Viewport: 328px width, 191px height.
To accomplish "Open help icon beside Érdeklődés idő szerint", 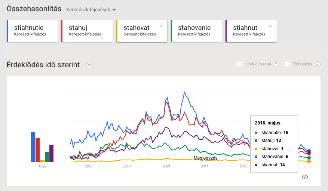I will click(x=89, y=66).
